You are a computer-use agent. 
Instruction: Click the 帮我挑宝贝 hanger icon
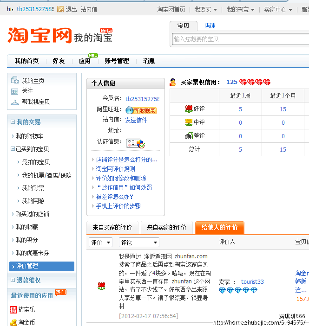pyautogui.click(x=15, y=102)
